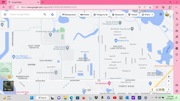
Task: Select the Barbiee R Us shop marker
Action: pos(116,41)
